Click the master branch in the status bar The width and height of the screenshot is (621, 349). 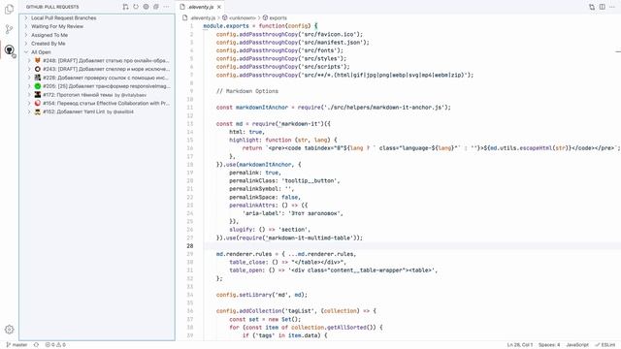tap(16, 345)
